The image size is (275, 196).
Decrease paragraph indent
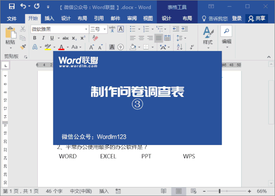(176, 29)
